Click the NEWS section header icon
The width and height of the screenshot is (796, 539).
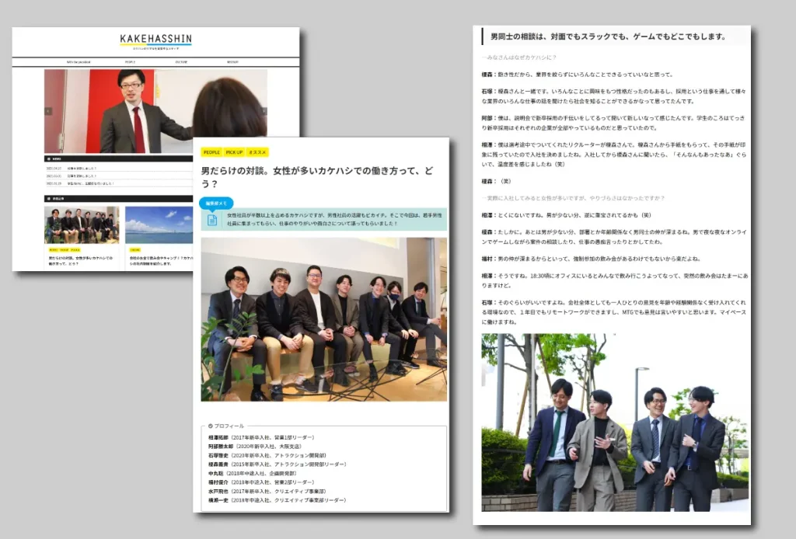click(49, 158)
